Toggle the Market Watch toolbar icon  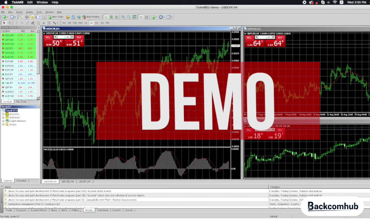point(21,17)
